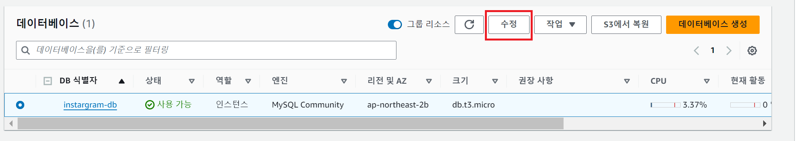Click the green 사용 가능 status icon
The height and width of the screenshot is (141, 798).
pos(150,105)
